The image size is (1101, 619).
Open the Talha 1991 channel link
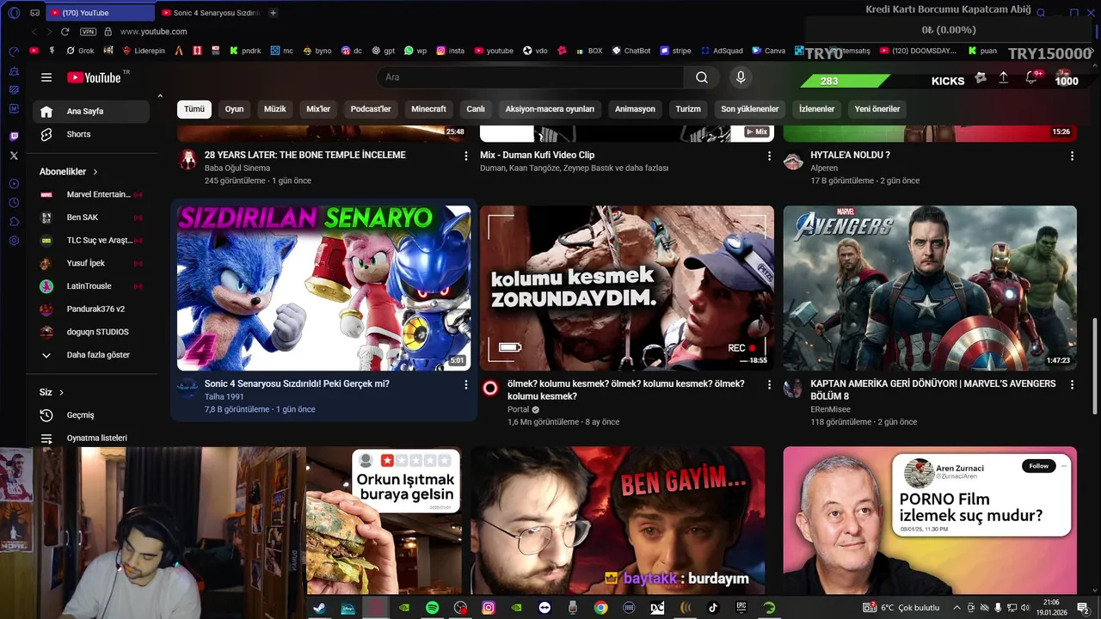click(225, 397)
